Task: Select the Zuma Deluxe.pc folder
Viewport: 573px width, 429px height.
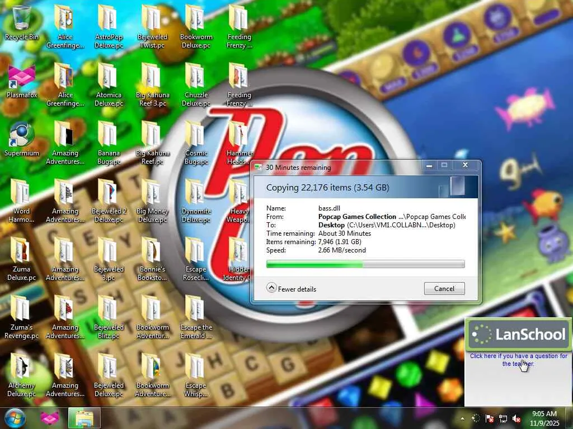Action: click(x=21, y=260)
